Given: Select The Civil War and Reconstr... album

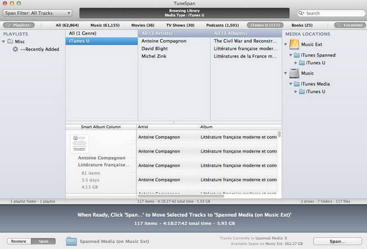Looking at the screenshot, I should point(246,41).
